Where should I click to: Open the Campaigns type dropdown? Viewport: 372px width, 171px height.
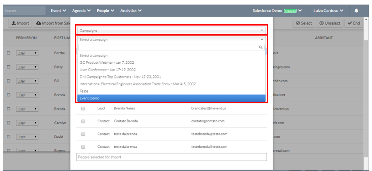tap(171, 31)
